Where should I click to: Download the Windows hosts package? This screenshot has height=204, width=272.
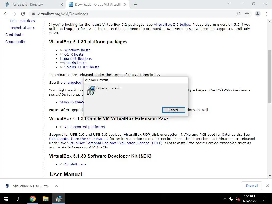click(77, 50)
